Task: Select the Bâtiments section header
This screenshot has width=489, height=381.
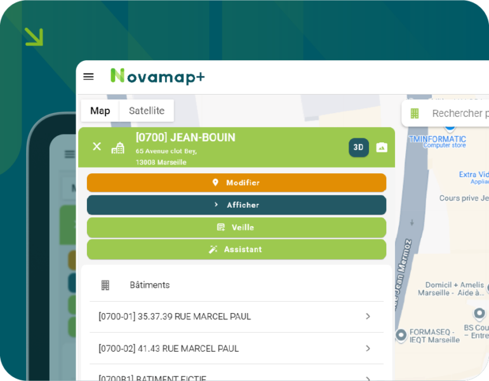Action: [x=236, y=285]
